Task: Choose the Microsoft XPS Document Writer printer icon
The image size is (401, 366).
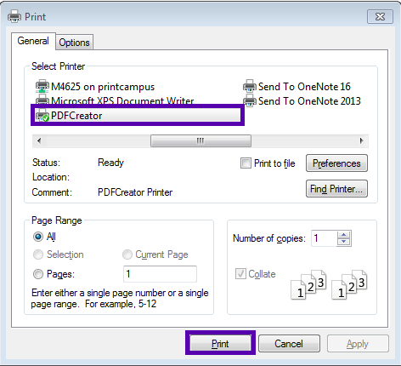Action: [x=42, y=100]
